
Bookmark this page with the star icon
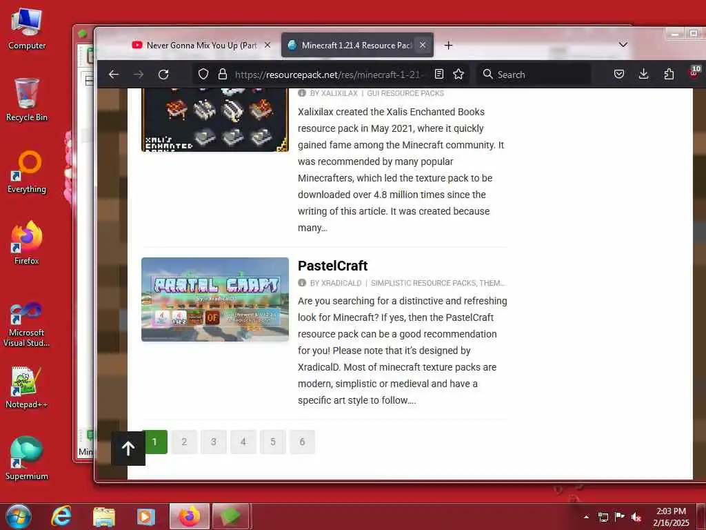[x=458, y=75]
